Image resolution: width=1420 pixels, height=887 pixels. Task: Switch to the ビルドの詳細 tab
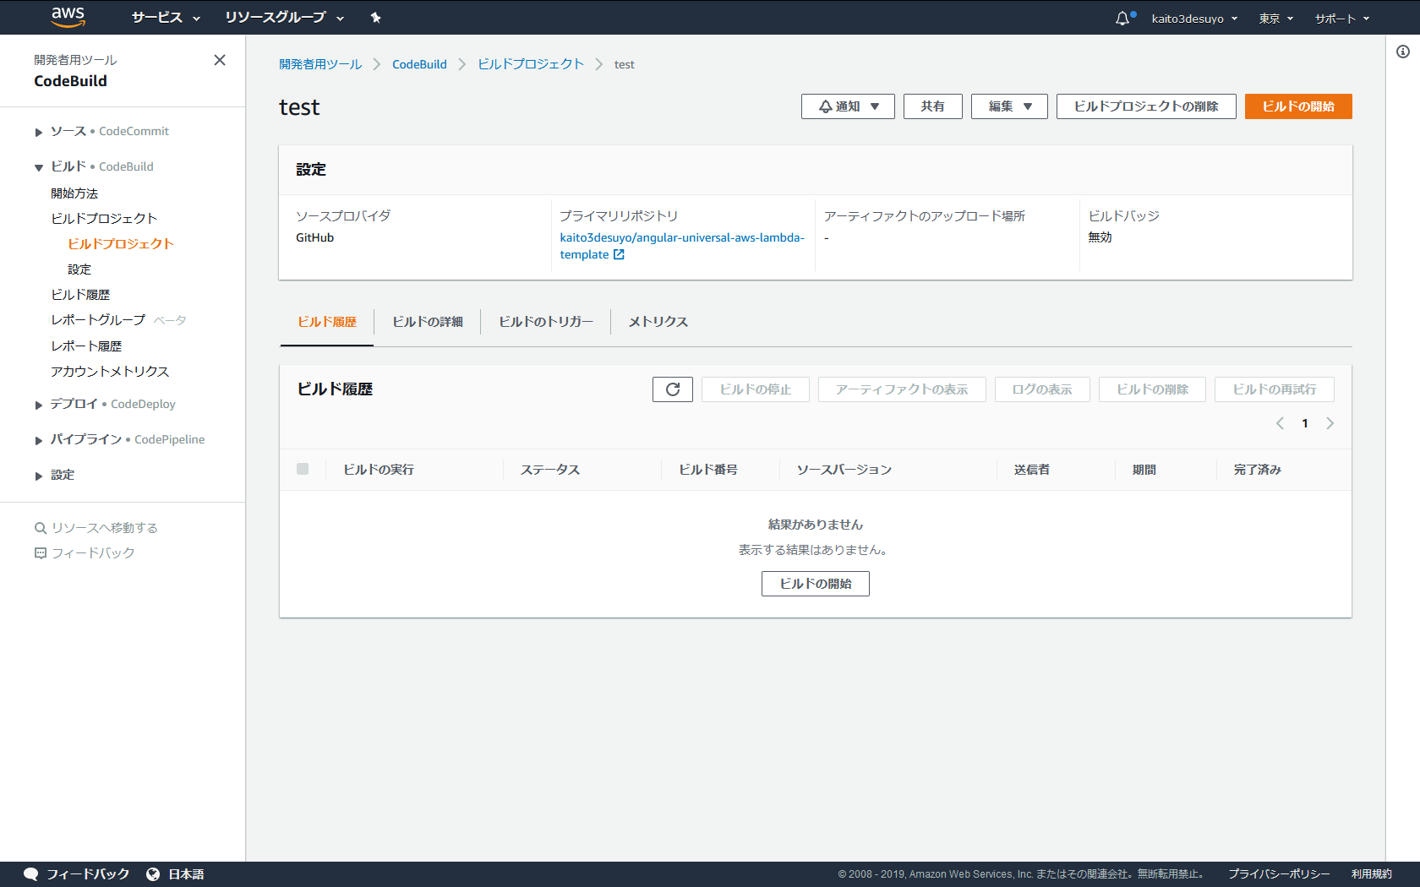pyautogui.click(x=428, y=322)
